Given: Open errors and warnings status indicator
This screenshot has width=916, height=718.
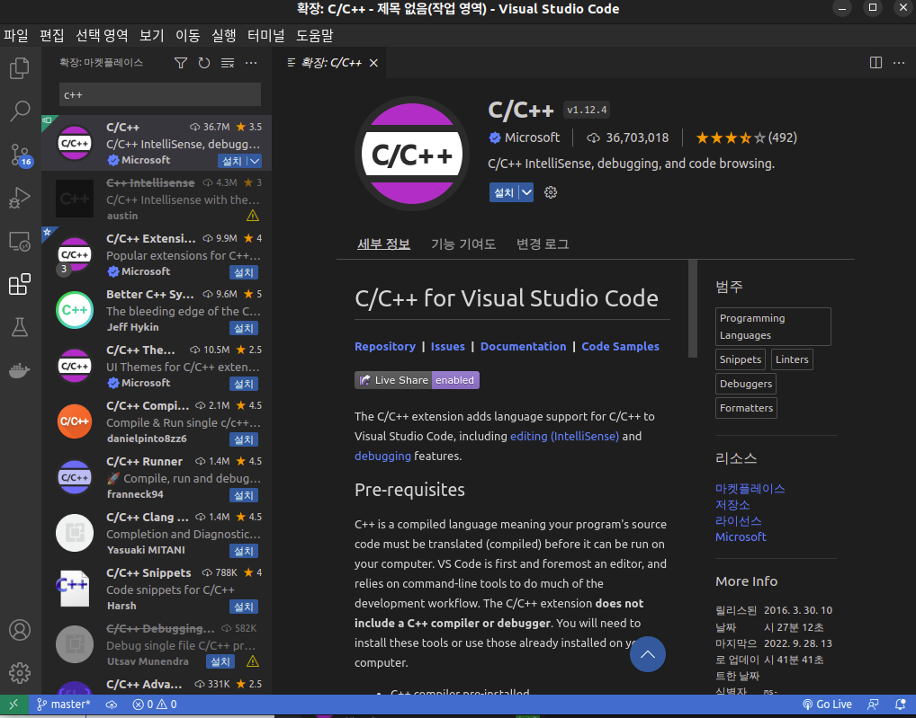Looking at the screenshot, I should point(155,705).
